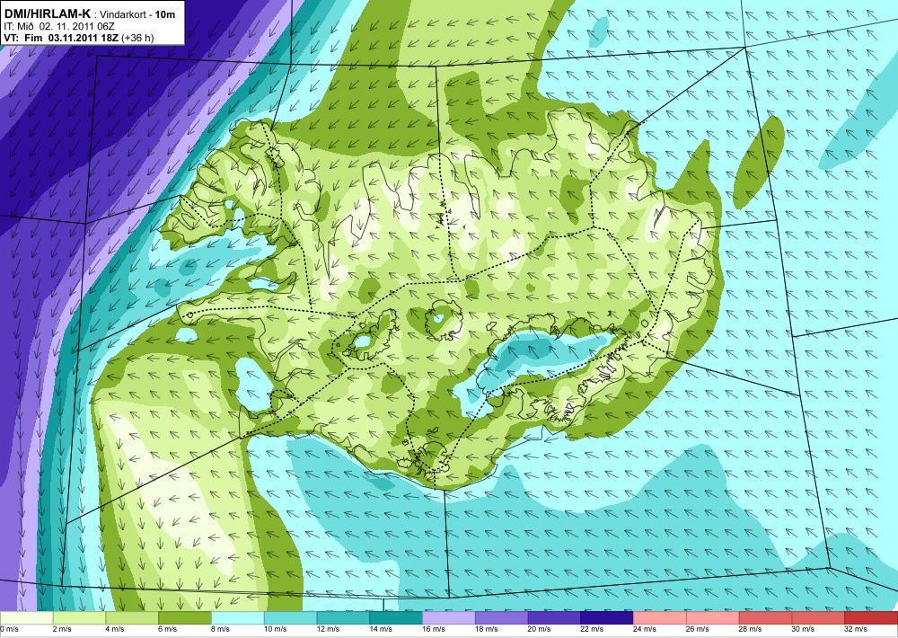Click the '12 m/s' legend label
The image size is (898, 638).
click(x=328, y=629)
